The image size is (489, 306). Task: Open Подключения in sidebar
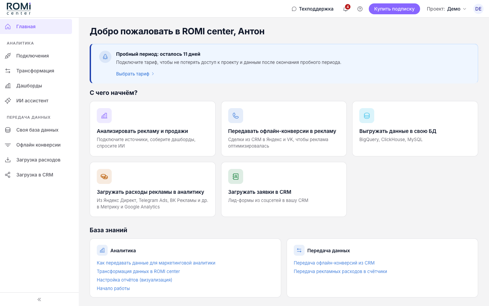36,56
